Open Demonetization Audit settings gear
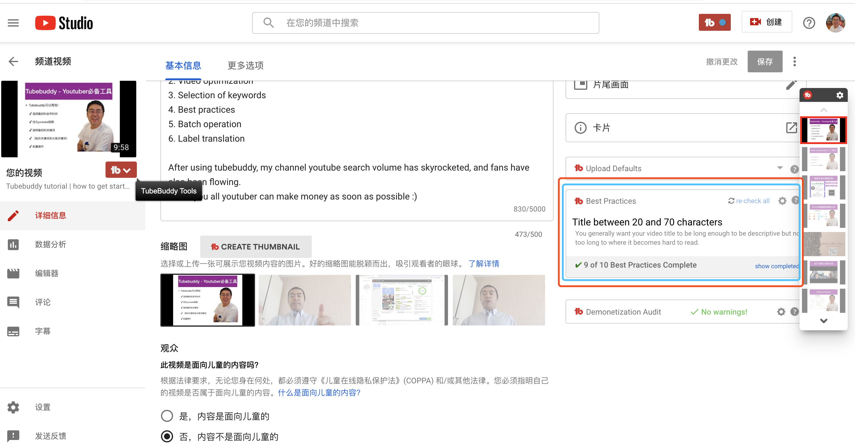Viewport: 855px width, 446px height. [x=781, y=312]
